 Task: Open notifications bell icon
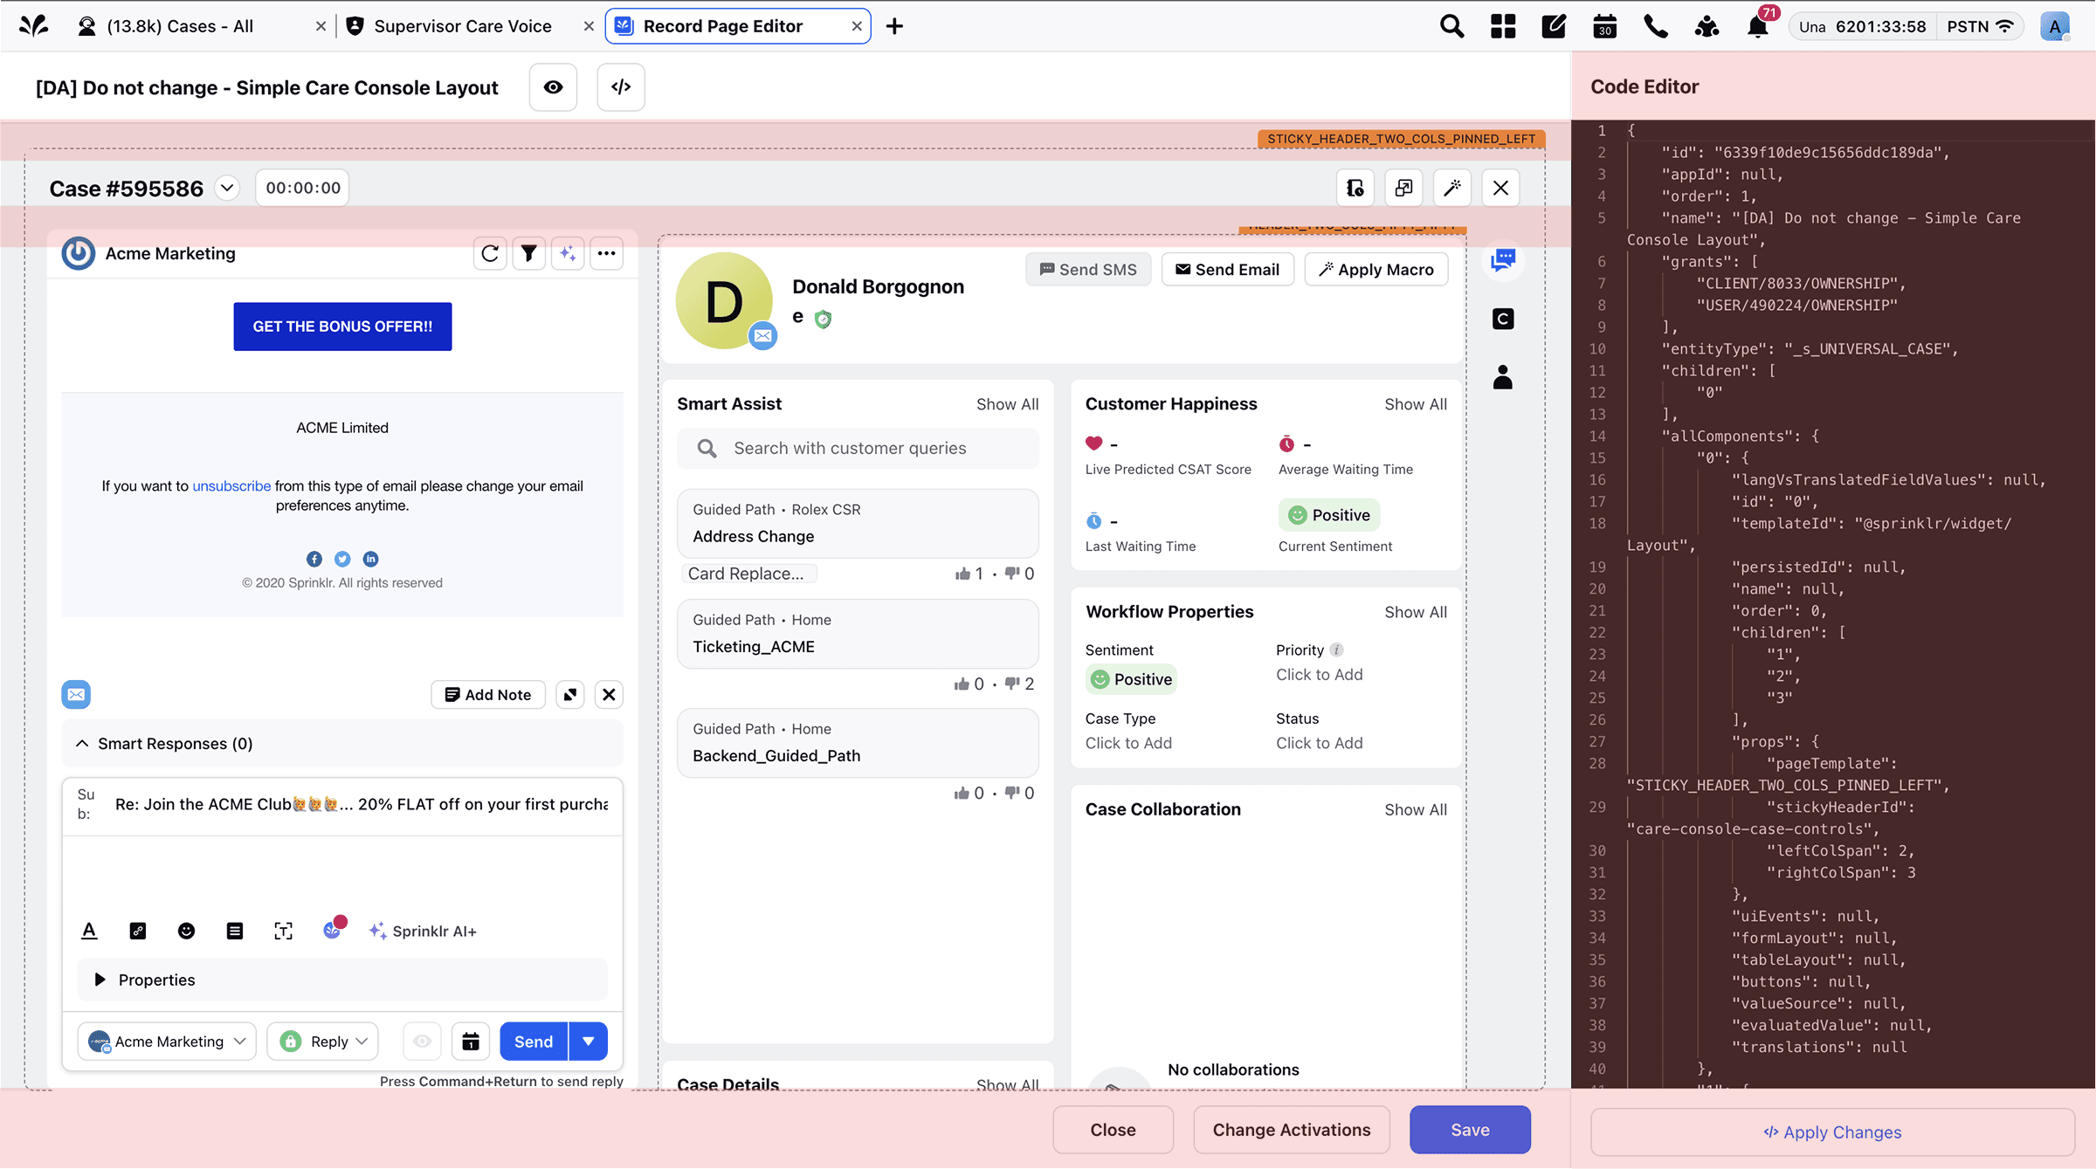coord(1757,26)
